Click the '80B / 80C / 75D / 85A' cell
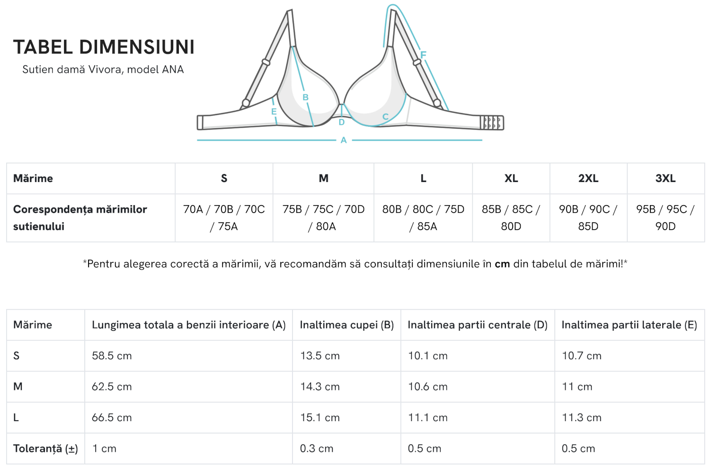The image size is (710, 468). pos(423,218)
